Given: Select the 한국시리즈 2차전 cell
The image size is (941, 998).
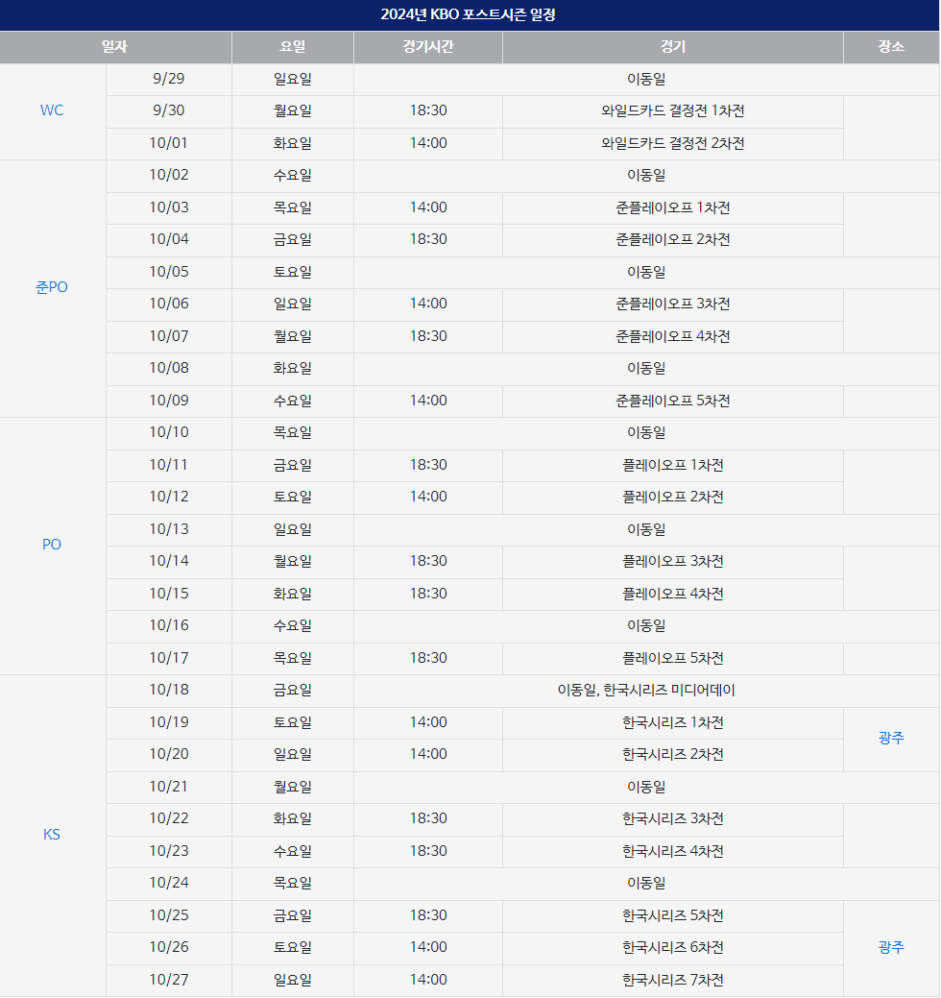Looking at the screenshot, I should click(672, 755).
